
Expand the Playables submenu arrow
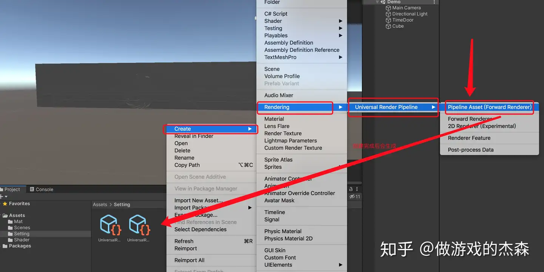[x=341, y=36]
